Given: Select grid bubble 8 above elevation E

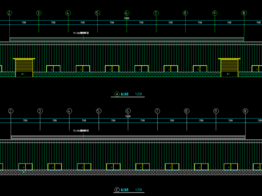Looking at the screenshot, I should 187,111.
